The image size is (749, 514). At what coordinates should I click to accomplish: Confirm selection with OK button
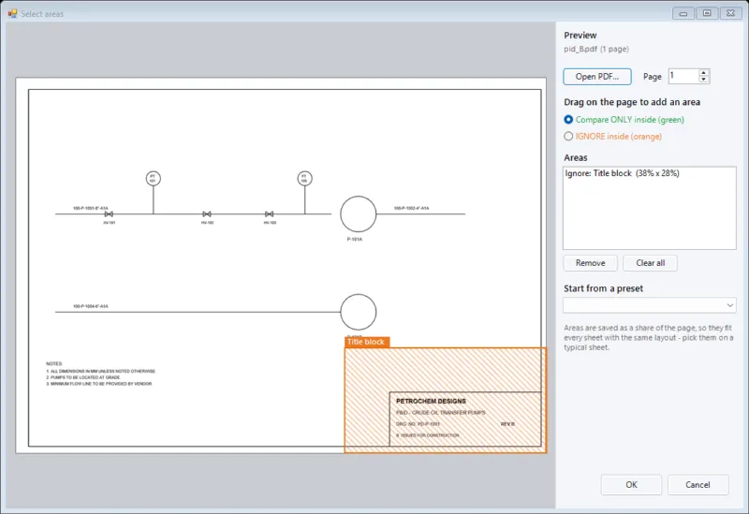(631, 485)
